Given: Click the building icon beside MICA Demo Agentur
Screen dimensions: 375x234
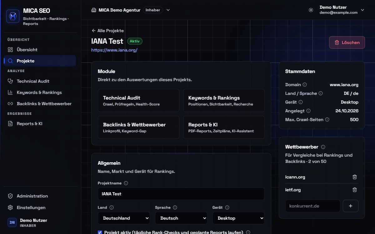Looking at the screenshot, I should [93, 10].
